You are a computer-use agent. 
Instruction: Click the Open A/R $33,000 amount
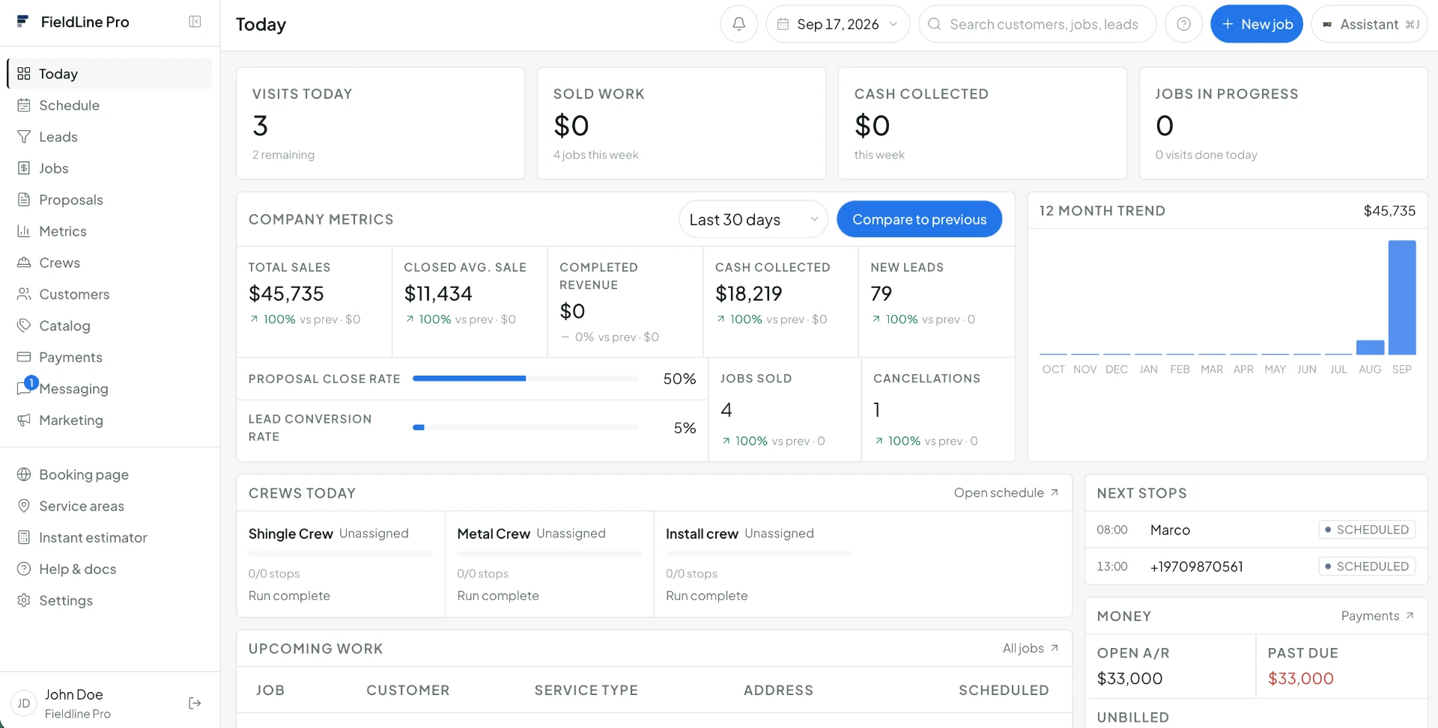(x=1129, y=679)
